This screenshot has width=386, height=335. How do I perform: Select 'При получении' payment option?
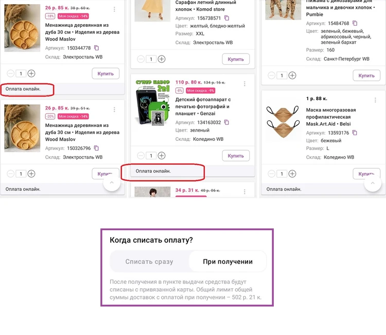(x=227, y=262)
